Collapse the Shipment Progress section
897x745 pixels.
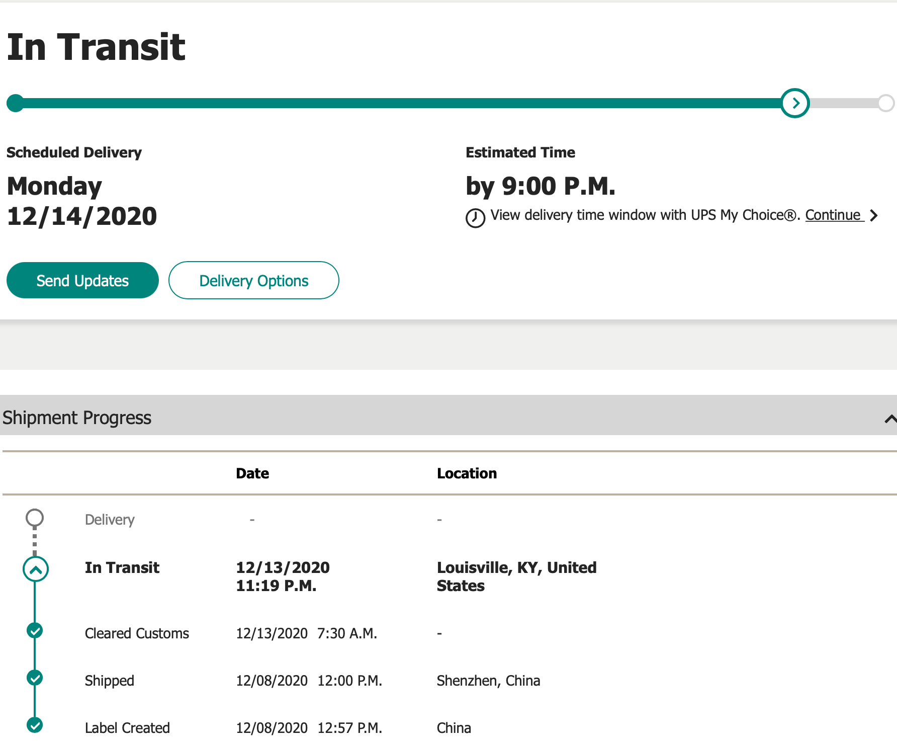890,419
